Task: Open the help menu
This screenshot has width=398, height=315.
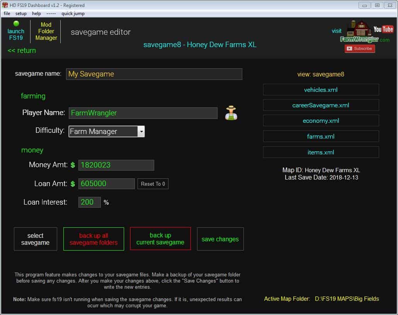Action: 36,14
